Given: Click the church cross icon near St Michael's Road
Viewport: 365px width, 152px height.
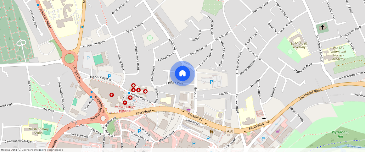Looking at the screenshot, I should [323, 27].
